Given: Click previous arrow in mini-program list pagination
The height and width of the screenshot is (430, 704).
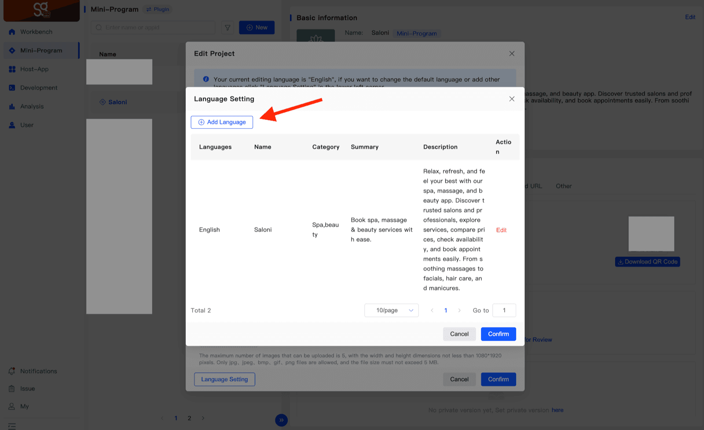Looking at the screenshot, I should (x=162, y=418).
